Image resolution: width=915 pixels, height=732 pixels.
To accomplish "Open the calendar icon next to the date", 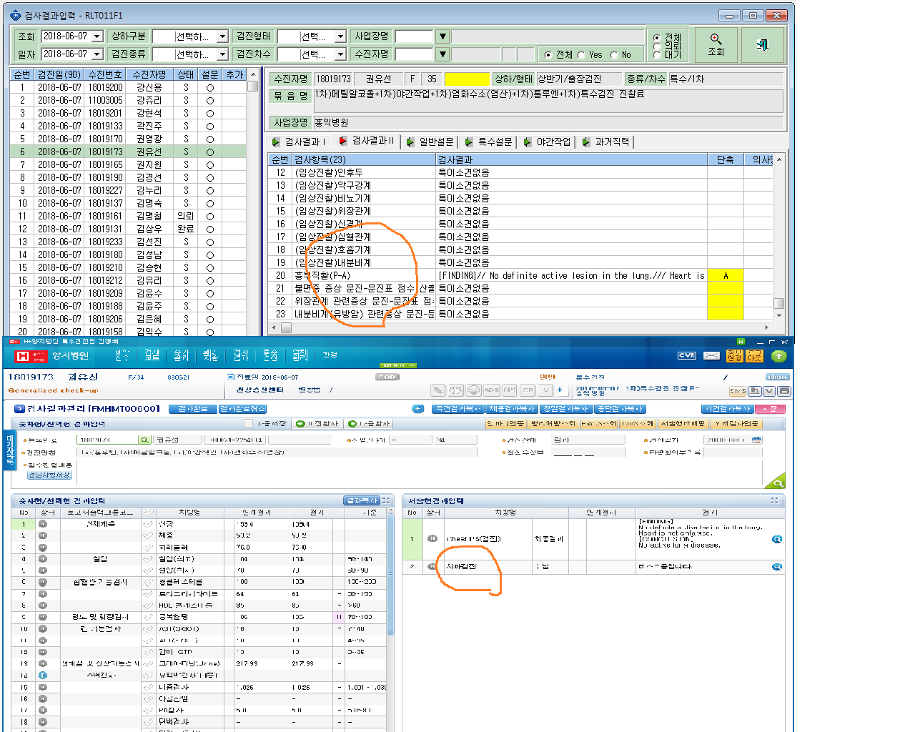I will 757,440.
